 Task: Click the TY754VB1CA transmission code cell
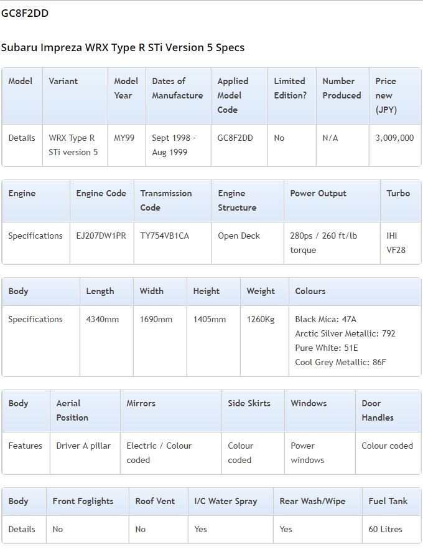[172, 243]
